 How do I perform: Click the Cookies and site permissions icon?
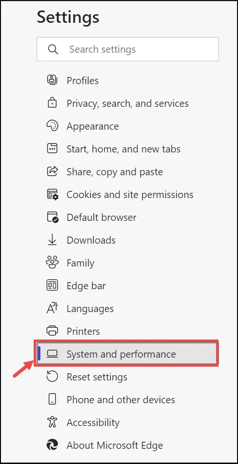(53, 194)
